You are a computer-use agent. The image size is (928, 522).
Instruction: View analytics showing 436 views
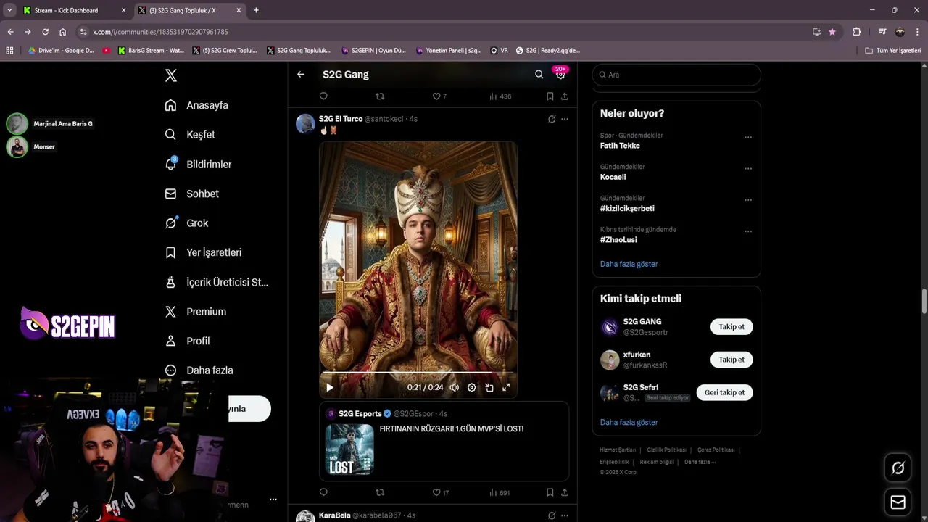(500, 96)
